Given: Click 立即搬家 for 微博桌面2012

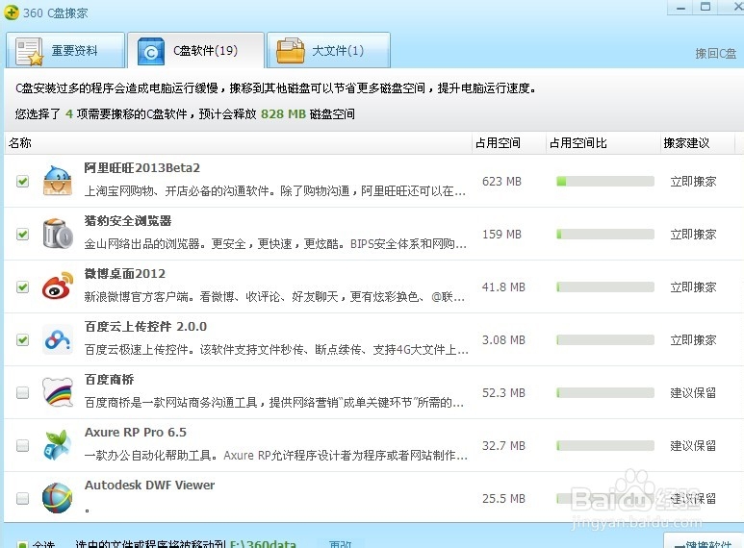Looking at the screenshot, I should [693, 286].
